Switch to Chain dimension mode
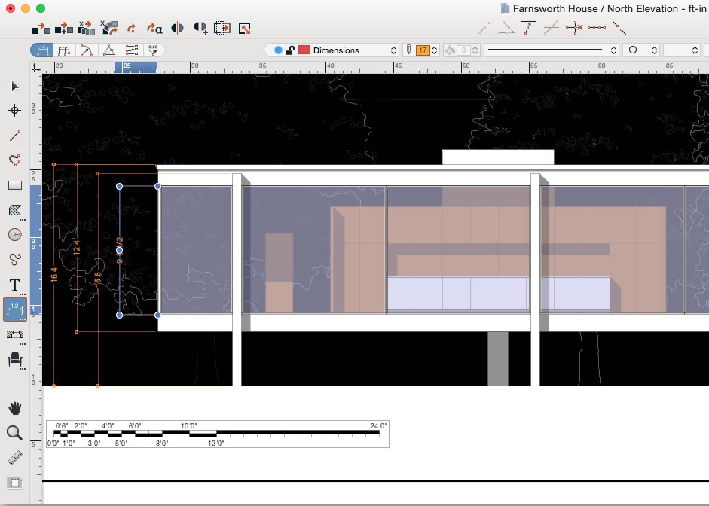The width and height of the screenshot is (709, 506). point(64,50)
